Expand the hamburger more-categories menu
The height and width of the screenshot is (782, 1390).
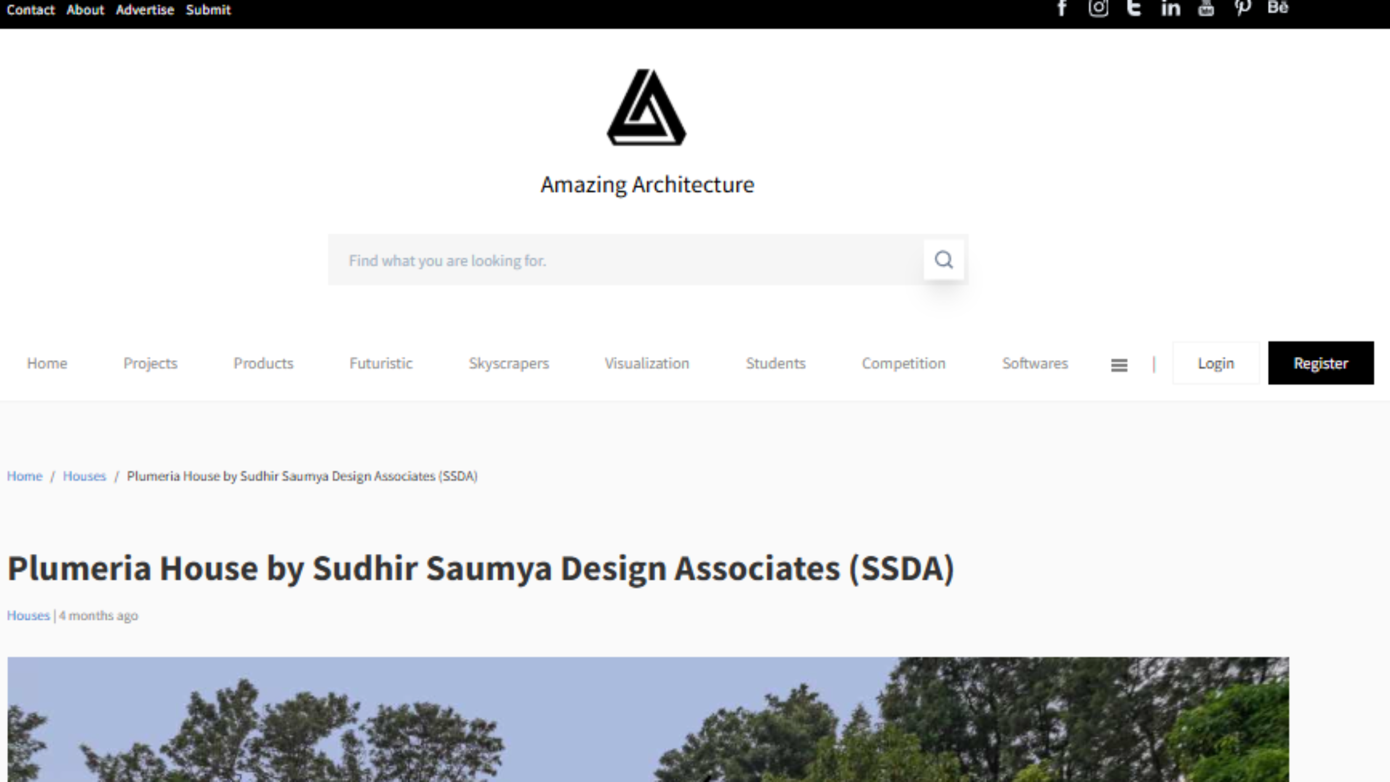pyautogui.click(x=1119, y=365)
